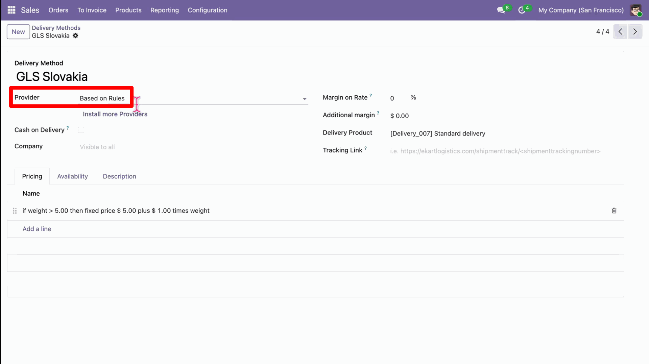Open the user avatar menu

coord(636,10)
